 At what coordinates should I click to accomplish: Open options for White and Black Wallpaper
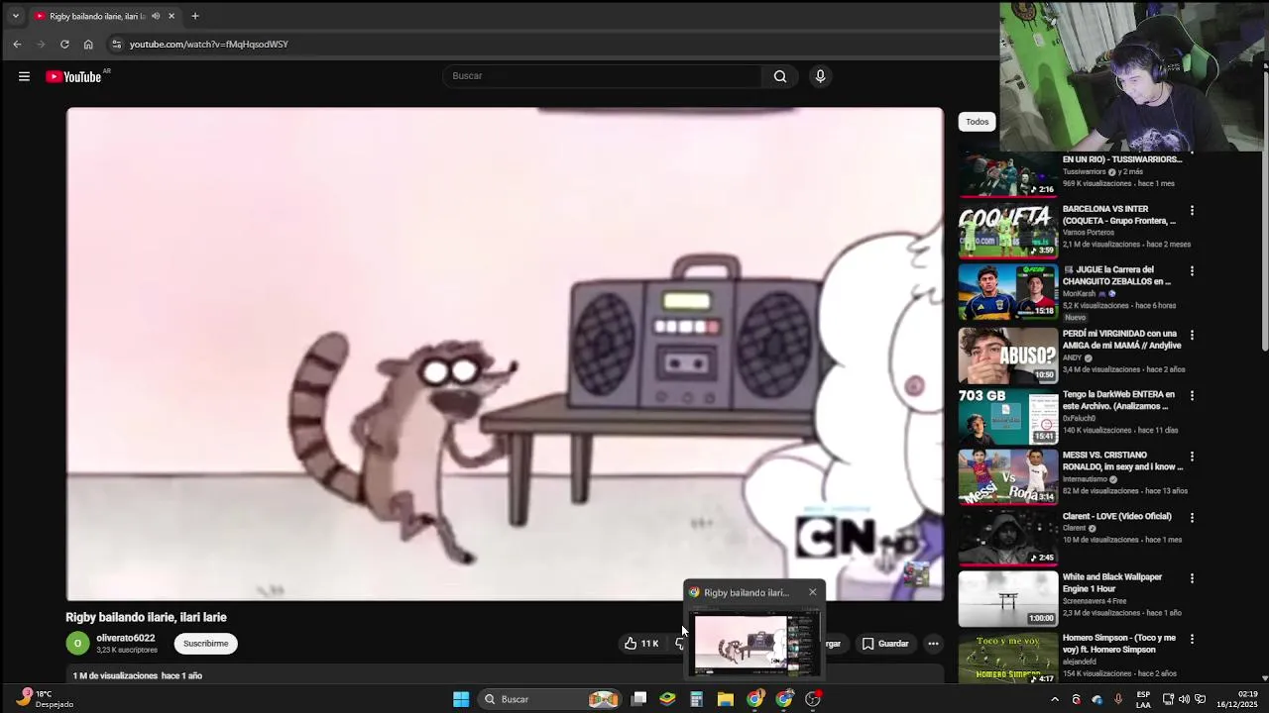click(x=1192, y=578)
